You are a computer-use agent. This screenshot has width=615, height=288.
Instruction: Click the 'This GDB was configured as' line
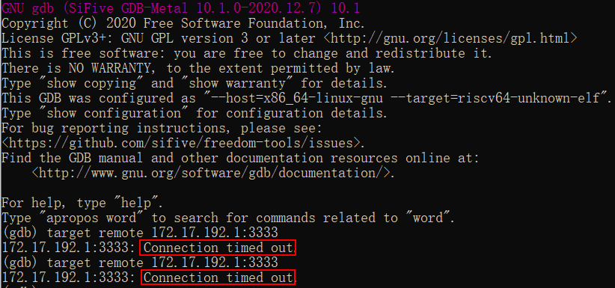[x=306, y=98]
